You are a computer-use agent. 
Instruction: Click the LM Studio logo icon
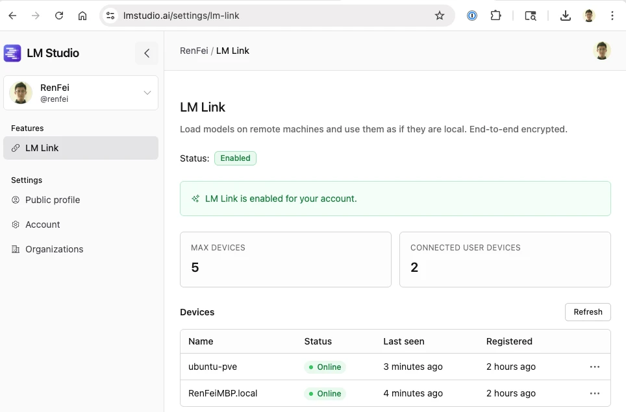[x=12, y=53]
